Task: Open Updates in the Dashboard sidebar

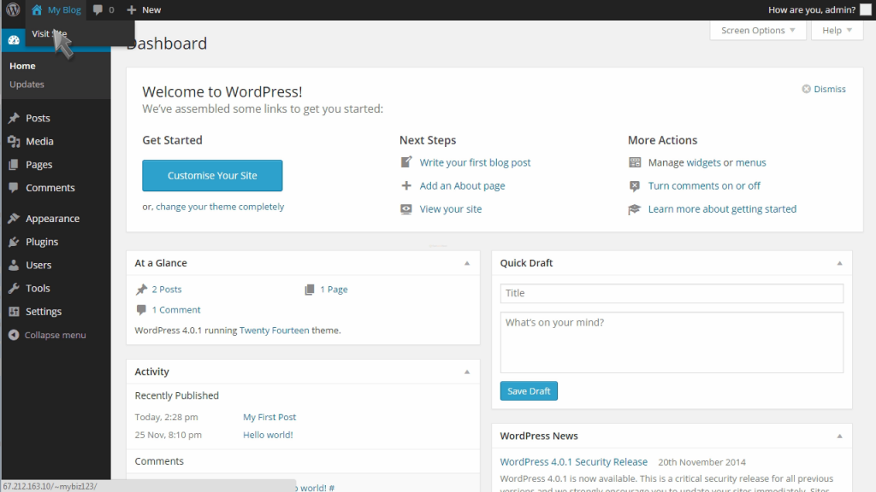Action: [27, 85]
